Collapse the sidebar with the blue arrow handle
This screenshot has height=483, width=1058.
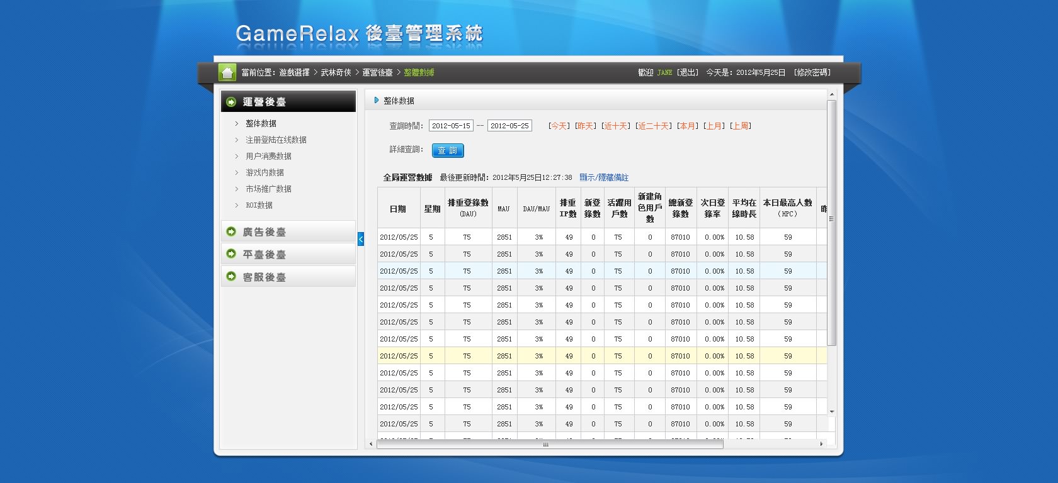point(361,239)
